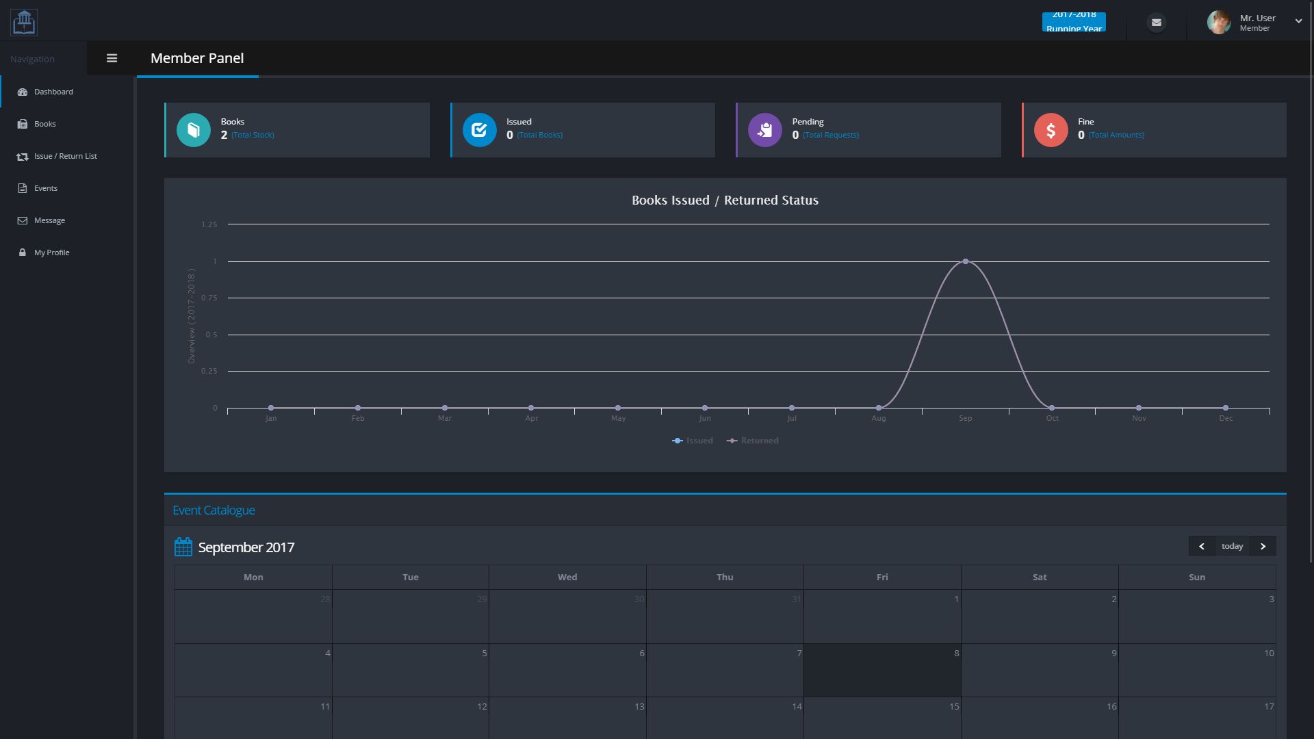The image size is (1314, 739).
Task: Go to Issue / Return List
Action: pyautogui.click(x=65, y=156)
